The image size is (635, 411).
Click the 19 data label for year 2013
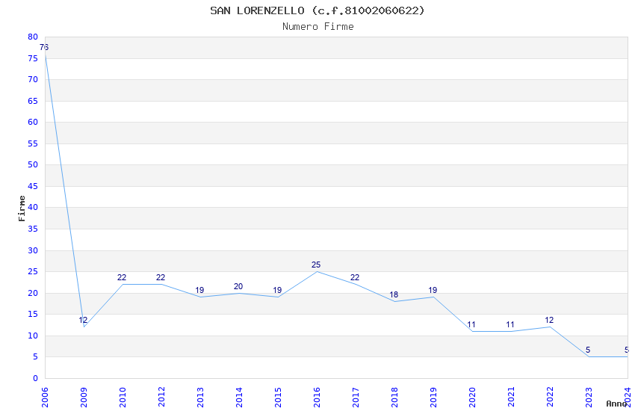pyautogui.click(x=199, y=291)
